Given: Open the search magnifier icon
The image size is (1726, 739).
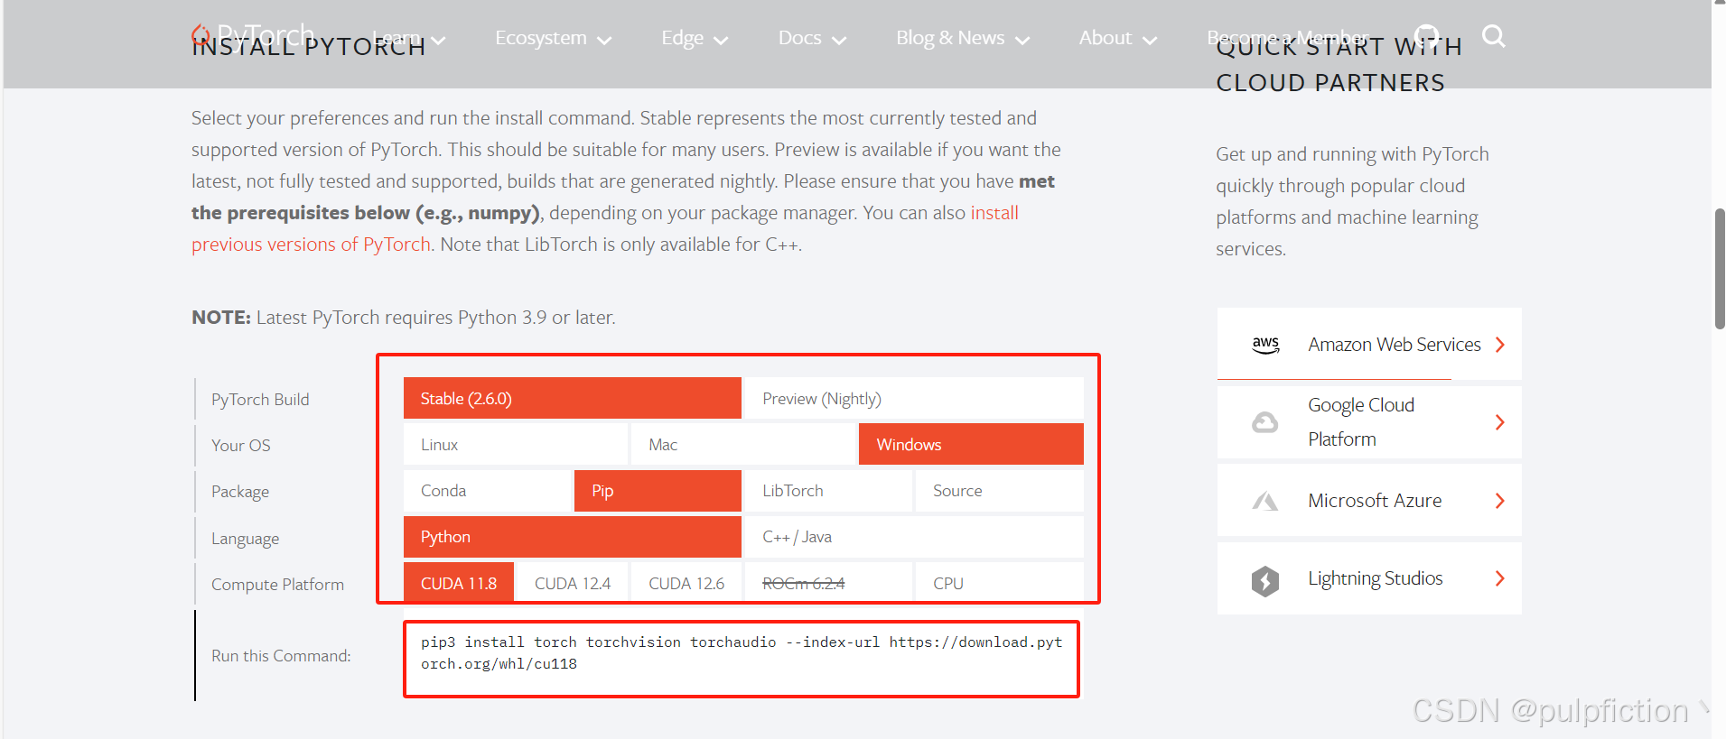Looking at the screenshot, I should 1494,36.
